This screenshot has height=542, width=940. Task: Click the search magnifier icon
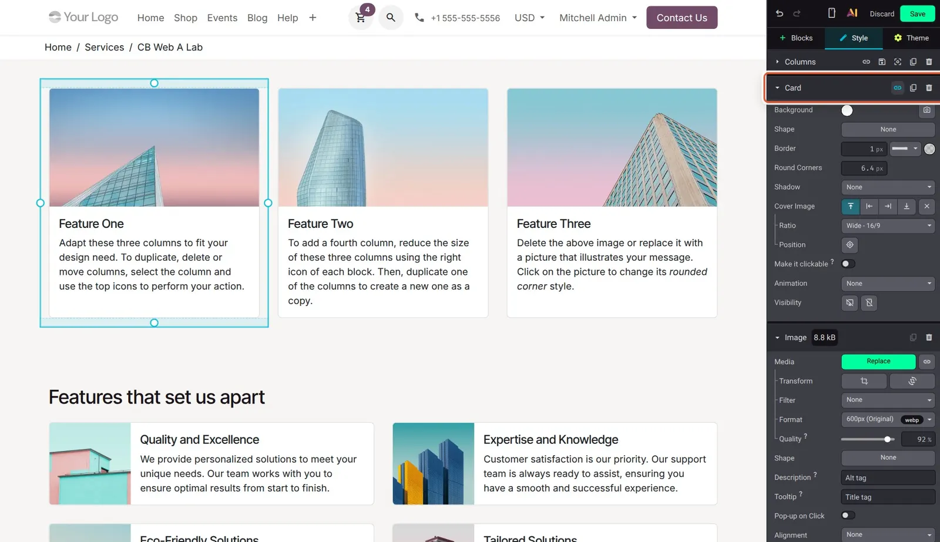[391, 18]
